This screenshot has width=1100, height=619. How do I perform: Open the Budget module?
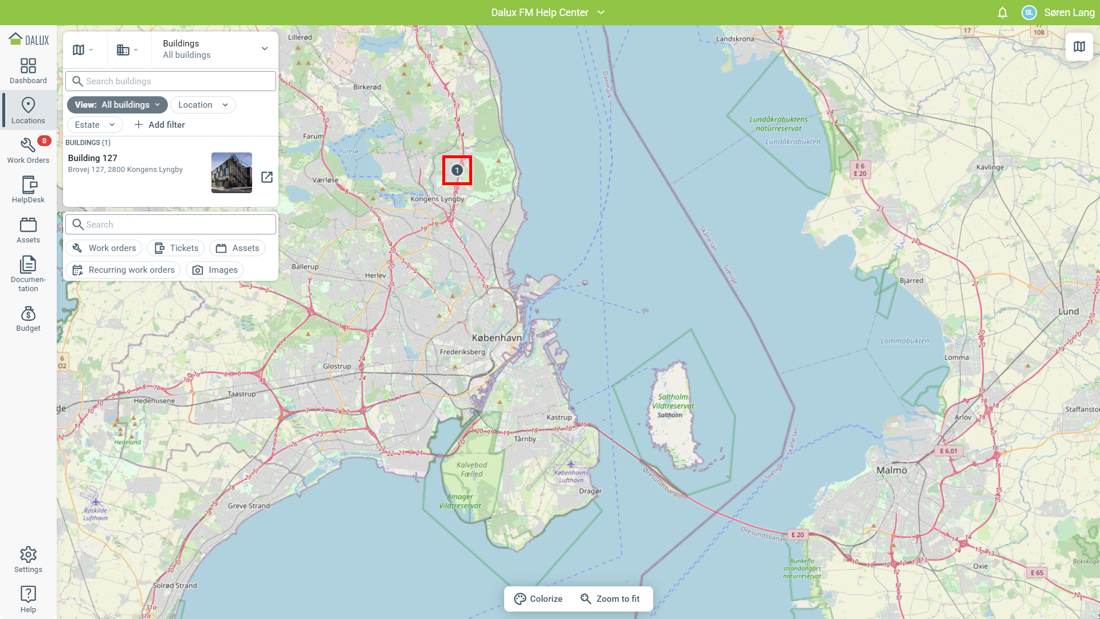[28, 319]
